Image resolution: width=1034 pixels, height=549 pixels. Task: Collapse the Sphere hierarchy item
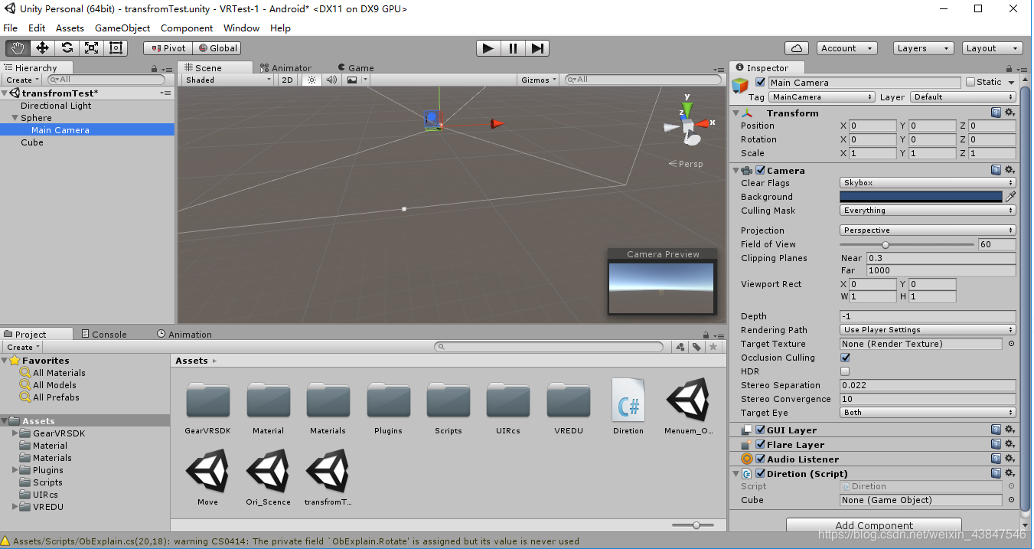(15, 118)
